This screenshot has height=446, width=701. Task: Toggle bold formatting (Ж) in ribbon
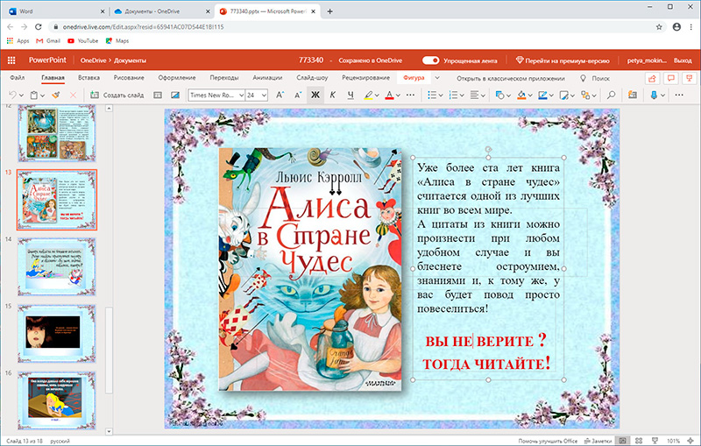[x=316, y=95]
